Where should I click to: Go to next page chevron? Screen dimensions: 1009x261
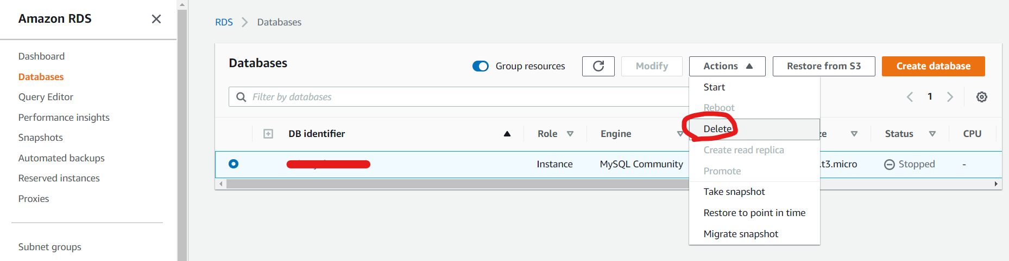(x=950, y=97)
